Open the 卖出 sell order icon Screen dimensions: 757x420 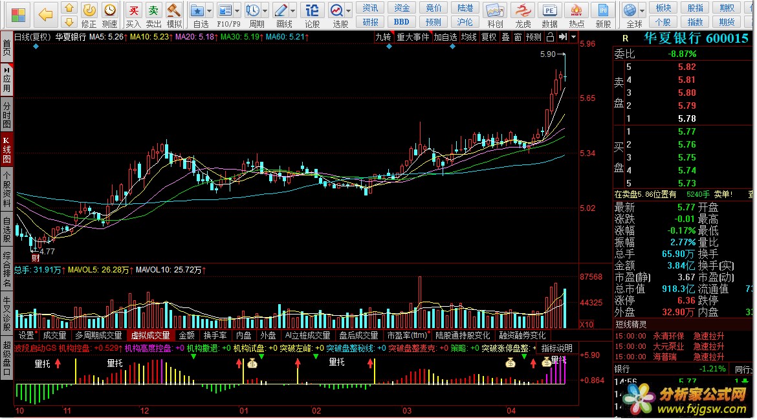coord(153,16)
